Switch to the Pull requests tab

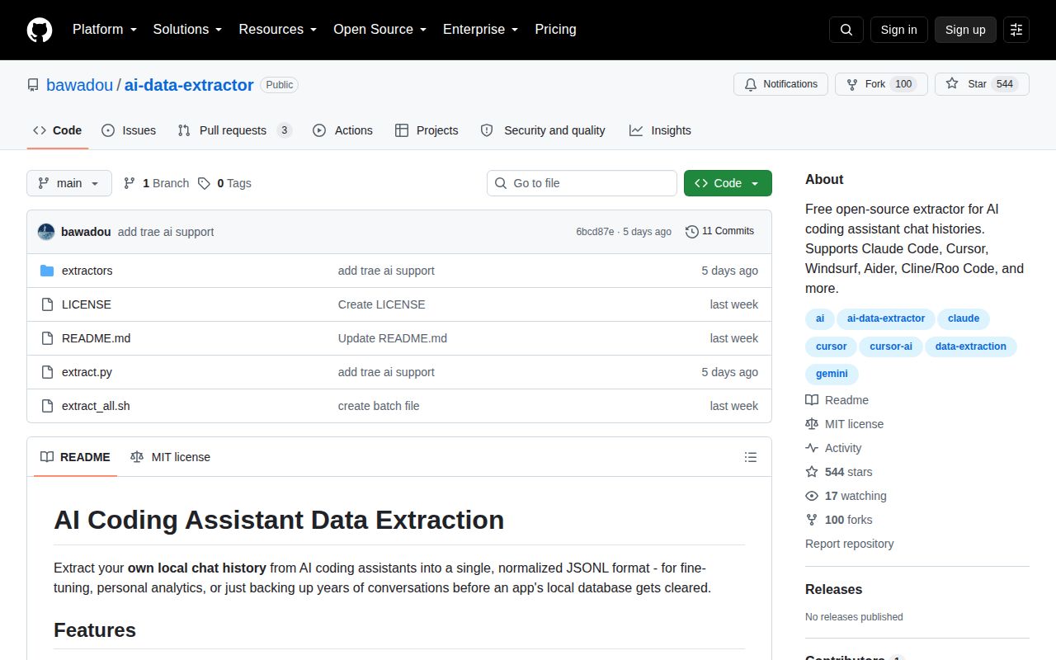point(234,130)
